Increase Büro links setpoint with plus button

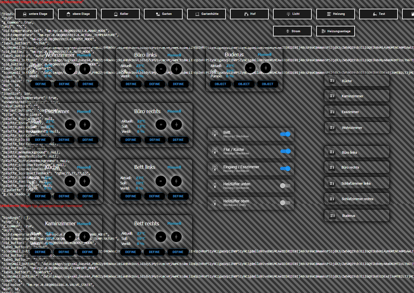pos(176,69)
